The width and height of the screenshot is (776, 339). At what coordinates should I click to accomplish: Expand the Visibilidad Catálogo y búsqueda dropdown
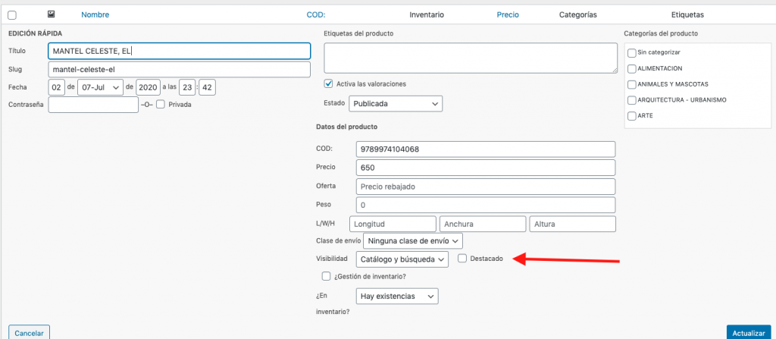(402, 259)
